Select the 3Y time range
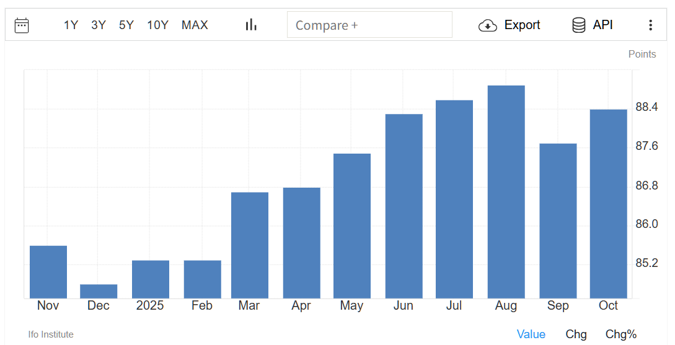Screen dimensions: 675x345 click(x=99, y=25)
